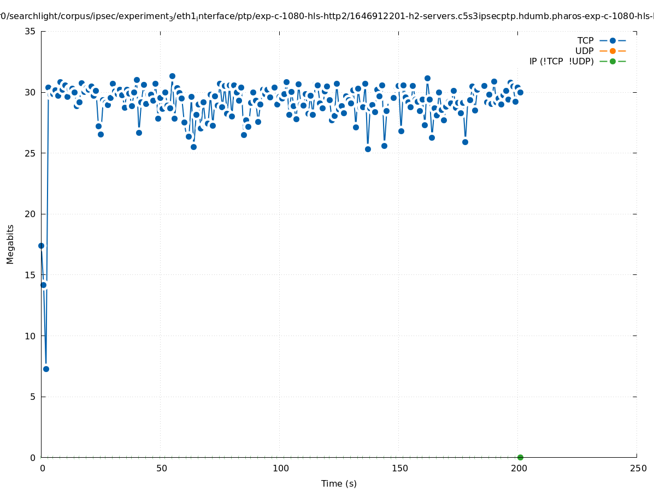Viewport: 654px width, 491px height.
Task: Click the green IP legend marker
Action: 612,62
